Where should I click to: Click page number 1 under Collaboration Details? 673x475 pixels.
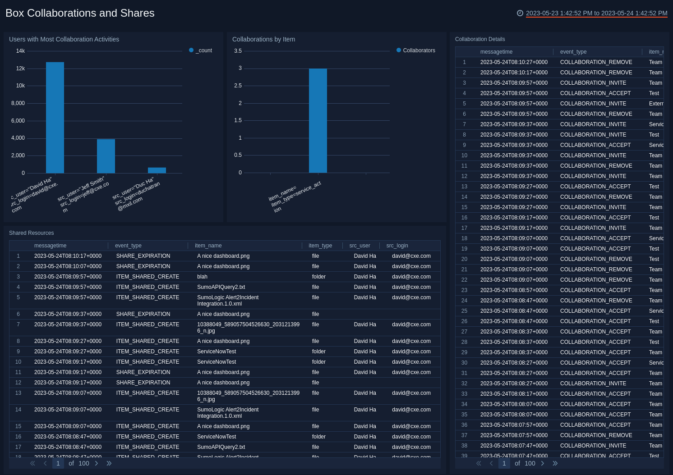[504, 463]
